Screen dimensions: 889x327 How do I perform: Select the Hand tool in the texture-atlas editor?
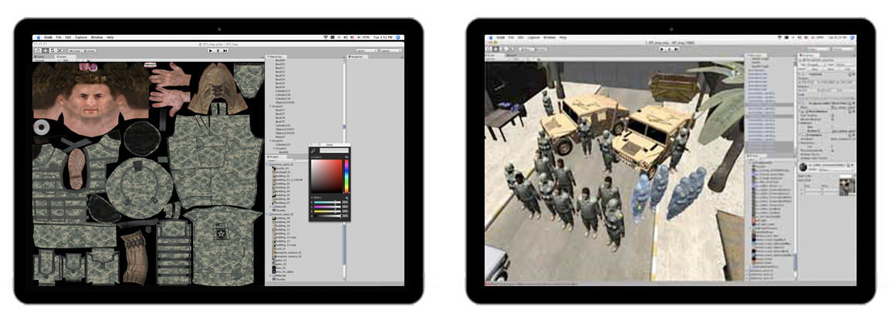click(x=36, y=51)
